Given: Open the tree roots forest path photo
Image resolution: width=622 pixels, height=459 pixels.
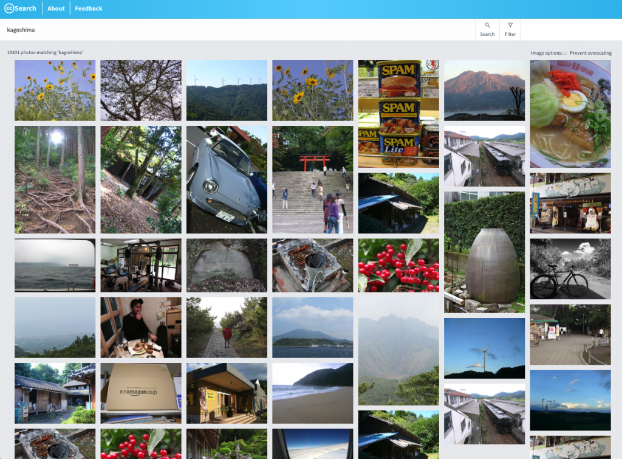Looking at the screenshot, I should 55,179.
